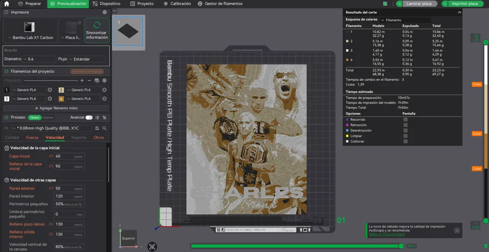Click Pared interior speed field
This screenshot has width=489, height=252.
pos(69,196)
